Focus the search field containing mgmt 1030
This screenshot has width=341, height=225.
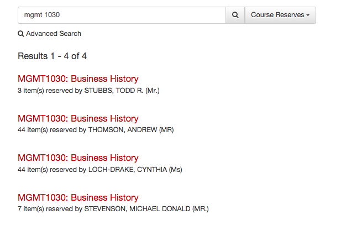click(x=122, y=15)
